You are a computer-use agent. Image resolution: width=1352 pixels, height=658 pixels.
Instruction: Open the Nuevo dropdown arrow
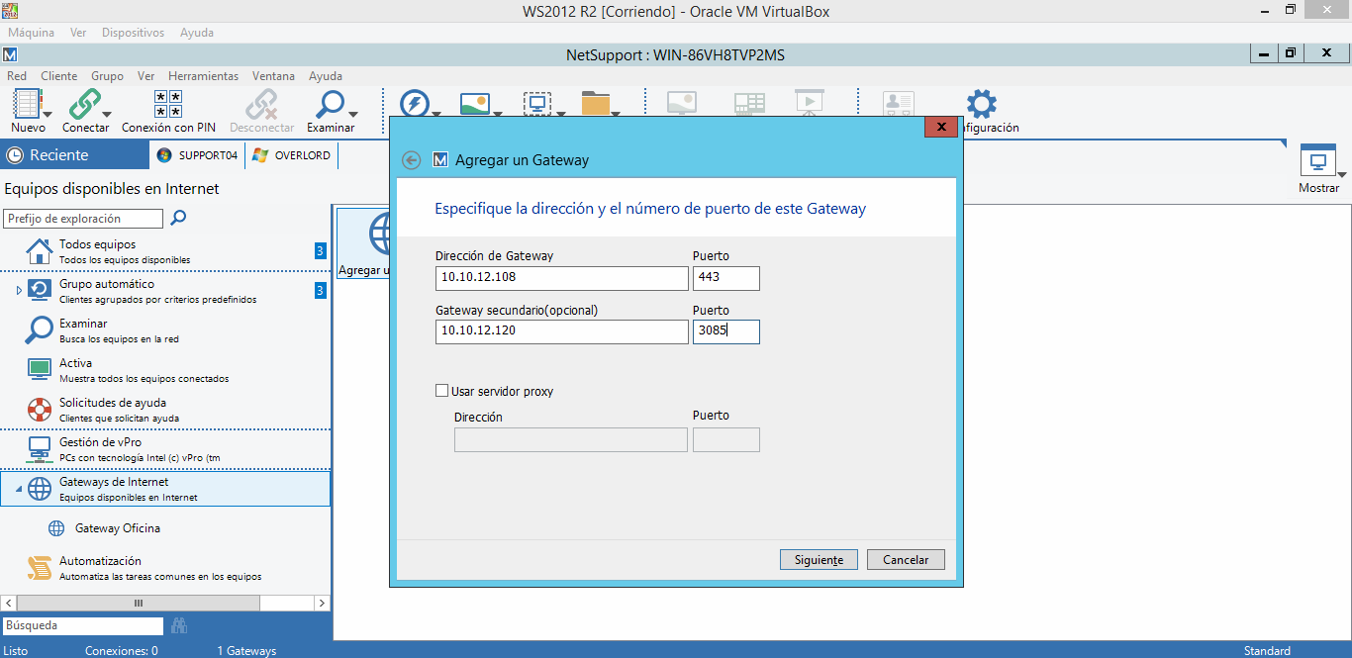pyautogui.click(x=47, y=115)
